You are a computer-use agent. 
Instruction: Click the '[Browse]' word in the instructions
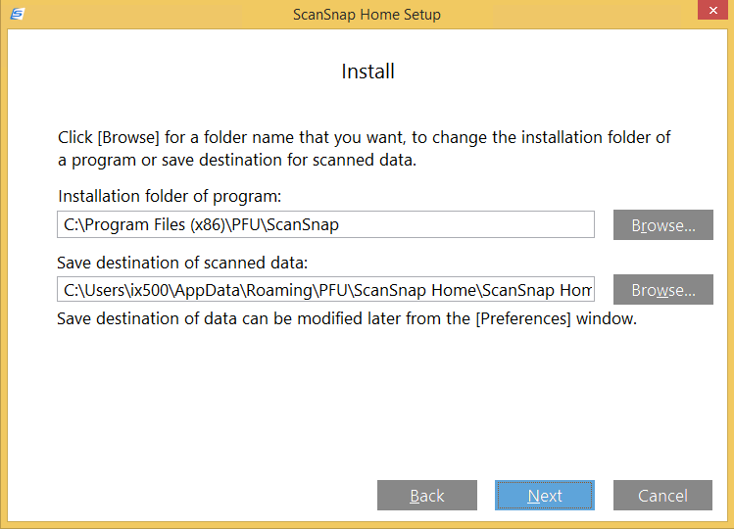pos(129,137)
